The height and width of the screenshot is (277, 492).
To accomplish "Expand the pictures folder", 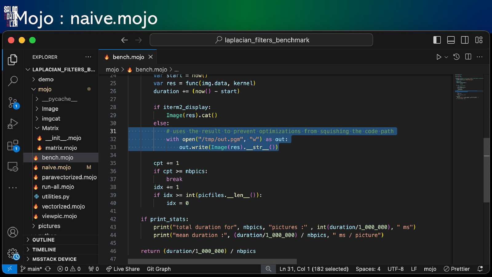I will (x=61, y=226).
